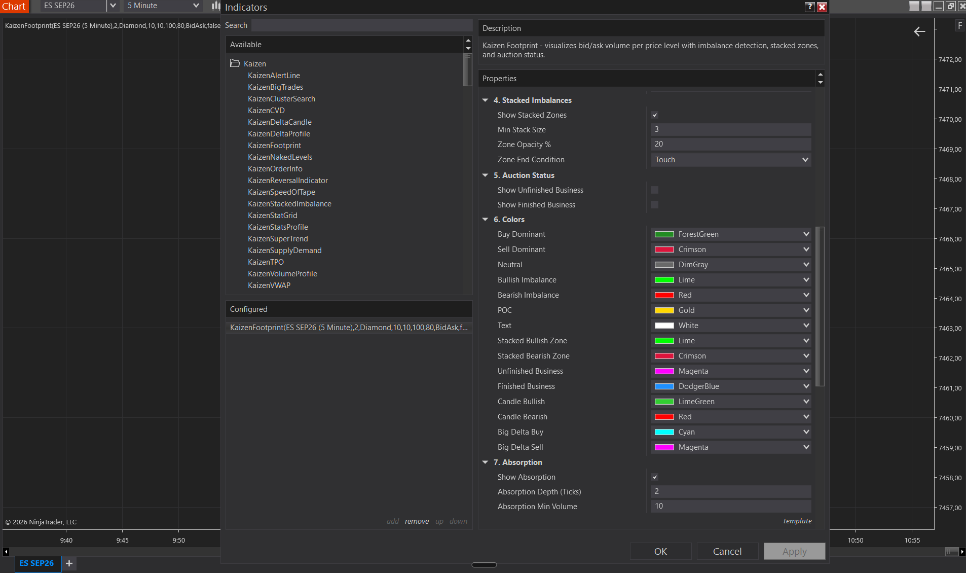Select KaizenDeltaCandle indicator
966x573 pixels.
click(x=280, y=122)
